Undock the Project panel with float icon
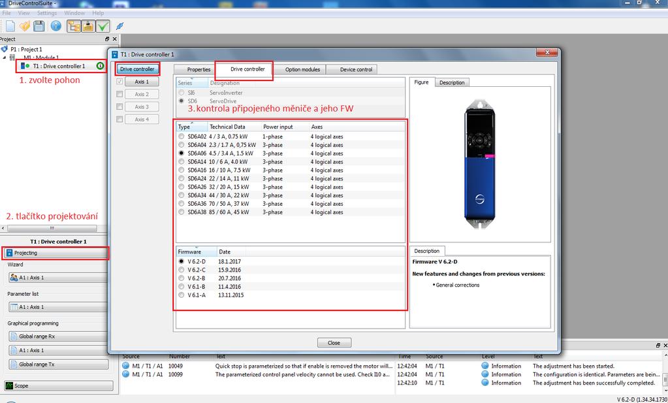The height and width of the screenshot is (403, 668). (107, 39)
